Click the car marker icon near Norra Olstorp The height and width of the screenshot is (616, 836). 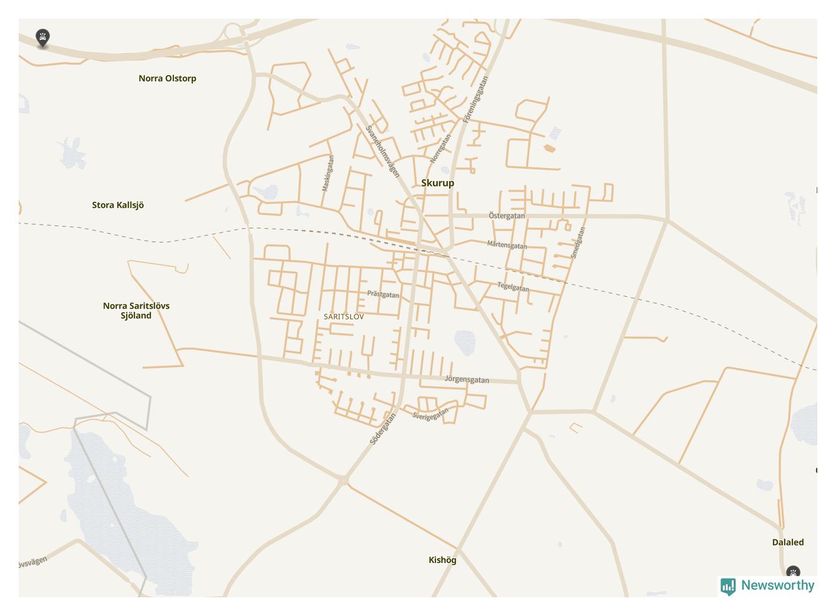pos(42,37)
